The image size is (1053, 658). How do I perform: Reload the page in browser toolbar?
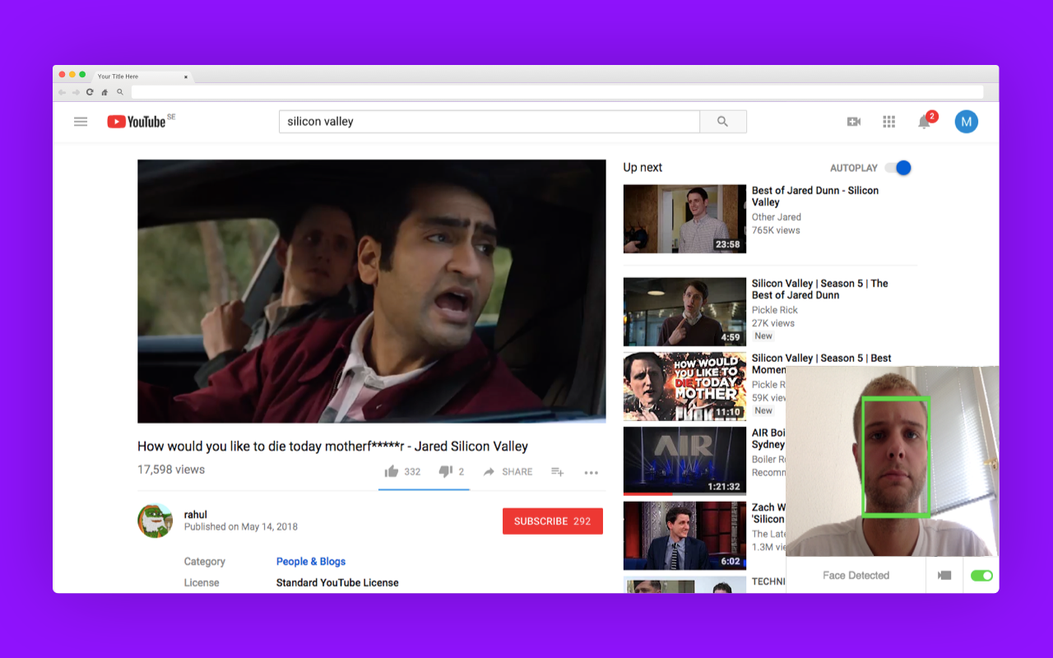(90, 92)
